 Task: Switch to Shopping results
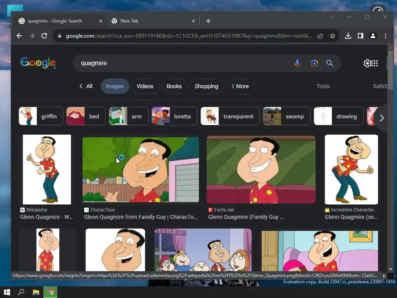coord(206,86)
